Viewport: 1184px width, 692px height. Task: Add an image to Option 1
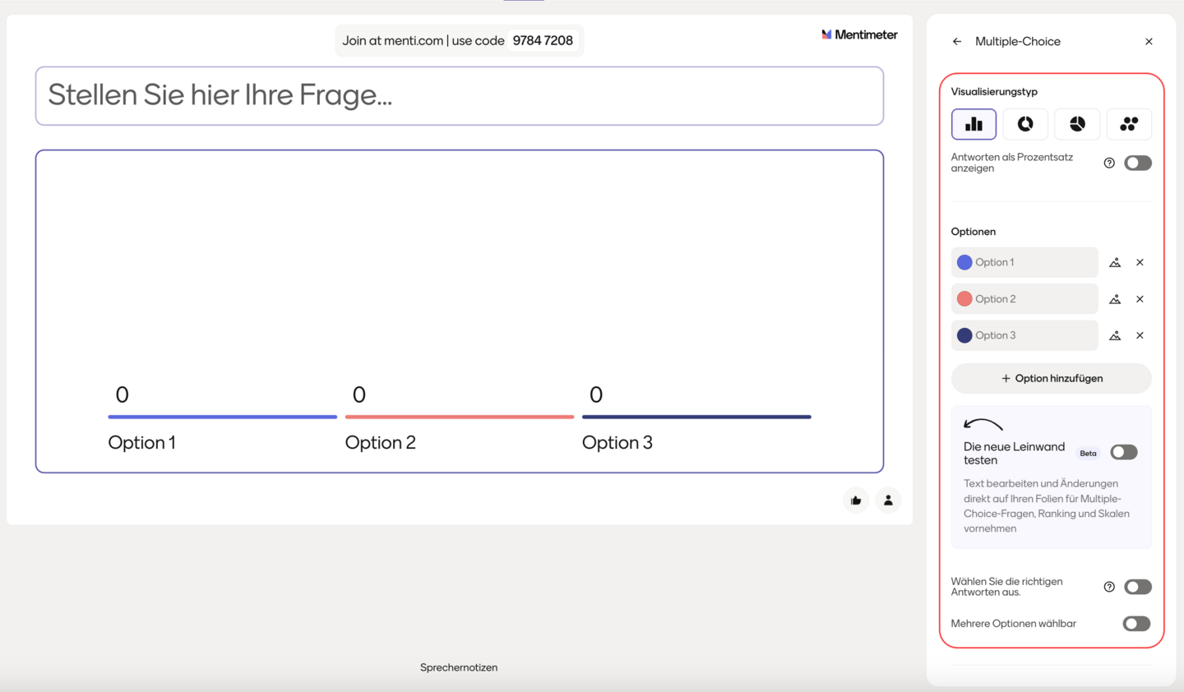click(x=1115, y=263)
